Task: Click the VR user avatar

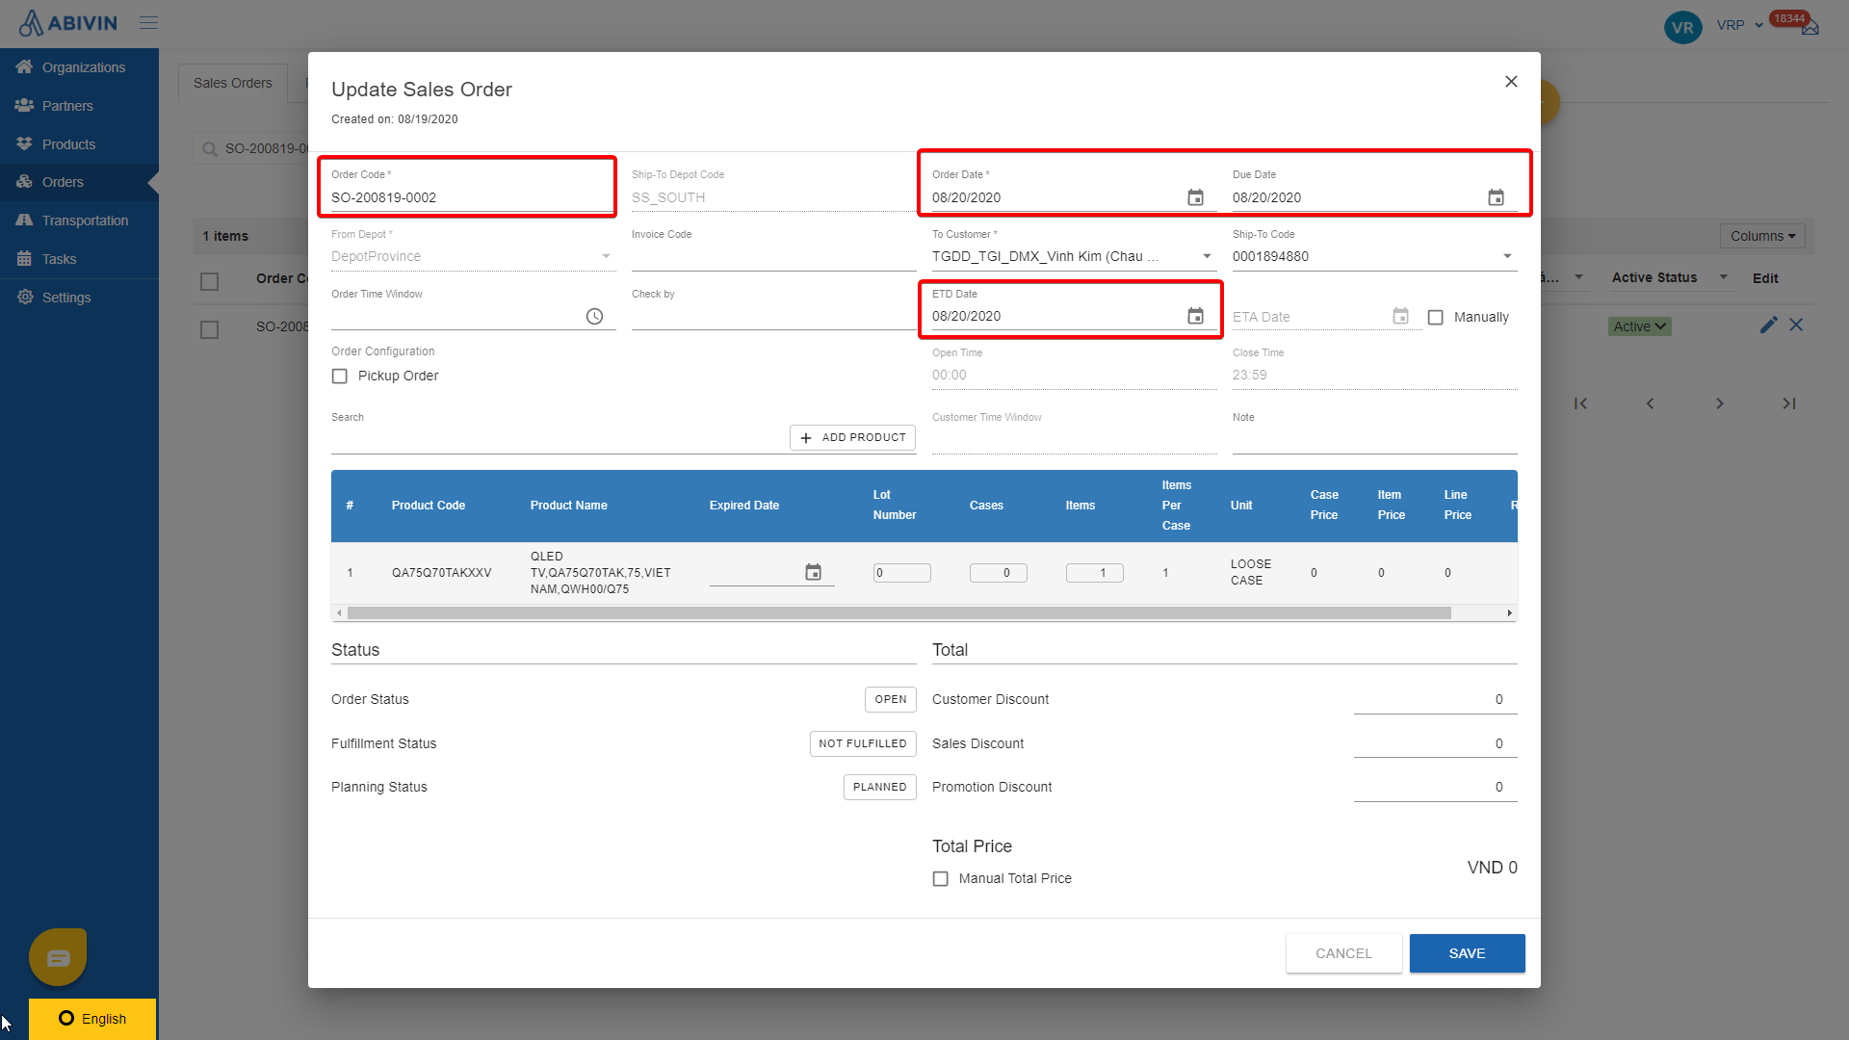Action: pos(1682,27)
